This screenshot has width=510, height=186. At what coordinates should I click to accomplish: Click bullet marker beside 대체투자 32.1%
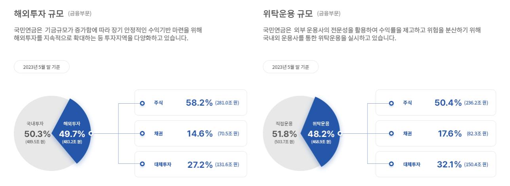pos(391,164)
